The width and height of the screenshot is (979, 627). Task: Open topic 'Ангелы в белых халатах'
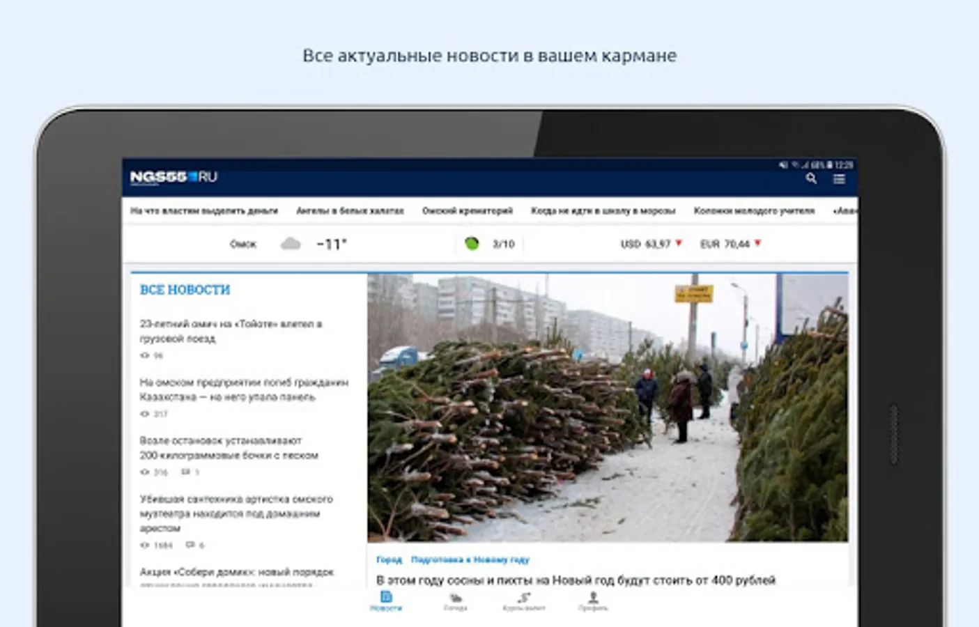pyautogui.click(x=350, y=210)
